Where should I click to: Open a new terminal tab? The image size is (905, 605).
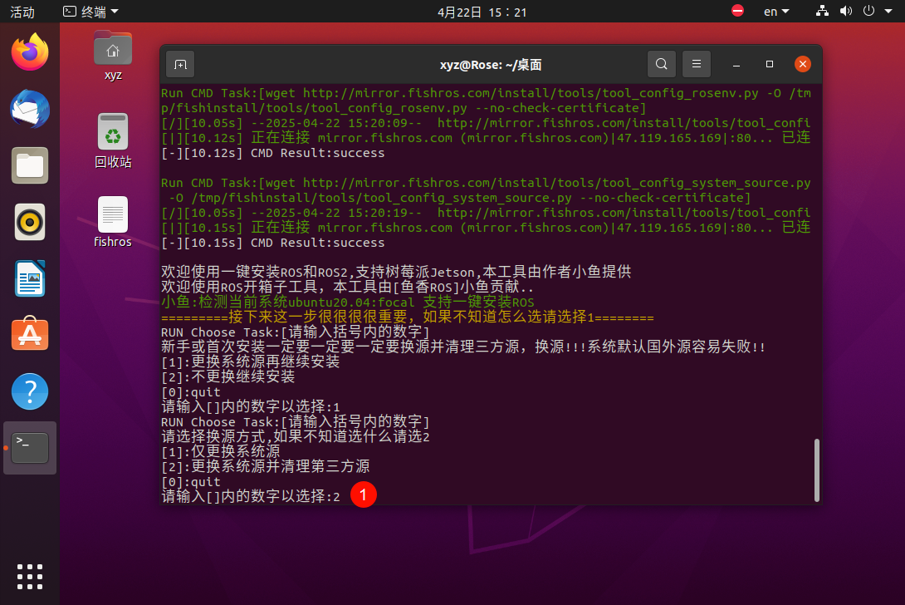[x=180, y=64]
